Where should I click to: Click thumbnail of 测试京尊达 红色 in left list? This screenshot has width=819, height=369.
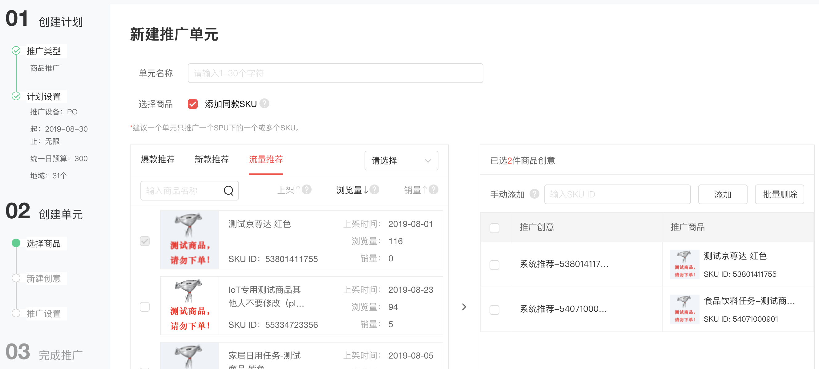point(190,240)
